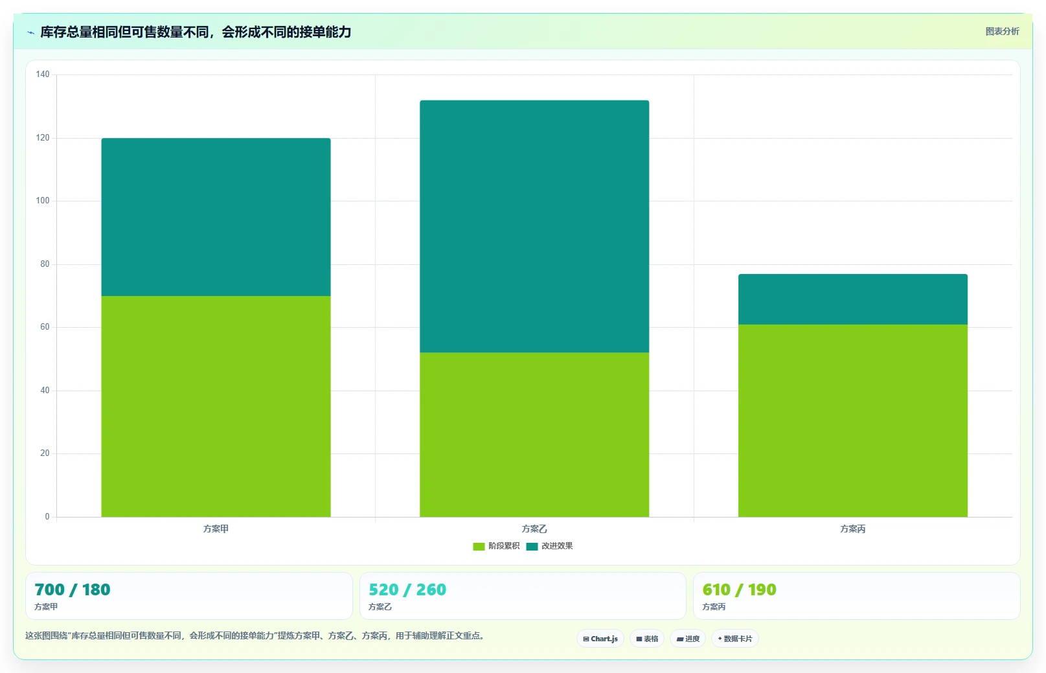The height and width of the screenshot is (673, 1046).
Task: Click the 方案甲 x-axis label
Action: (216, 529)
